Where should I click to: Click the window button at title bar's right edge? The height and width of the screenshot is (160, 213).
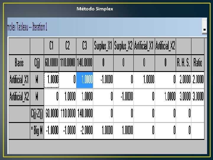click(205, 27)
